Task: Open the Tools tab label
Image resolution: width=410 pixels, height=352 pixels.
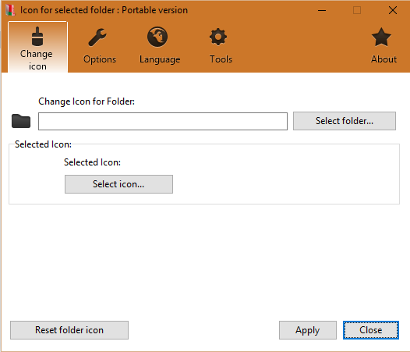Action: pyautogui.click(x=221, y=59)
